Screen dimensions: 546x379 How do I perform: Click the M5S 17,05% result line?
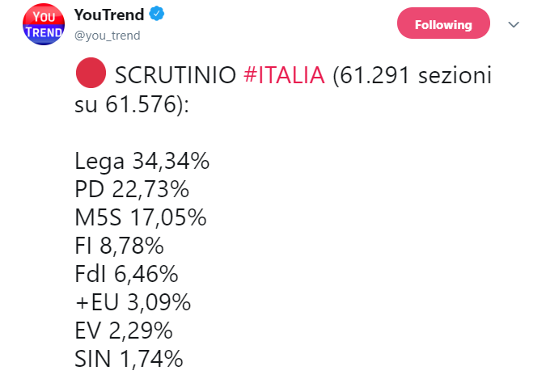[141, 217]
